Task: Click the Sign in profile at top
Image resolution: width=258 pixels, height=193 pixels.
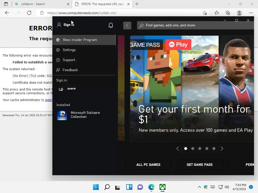Action: (x=66, y=25)
